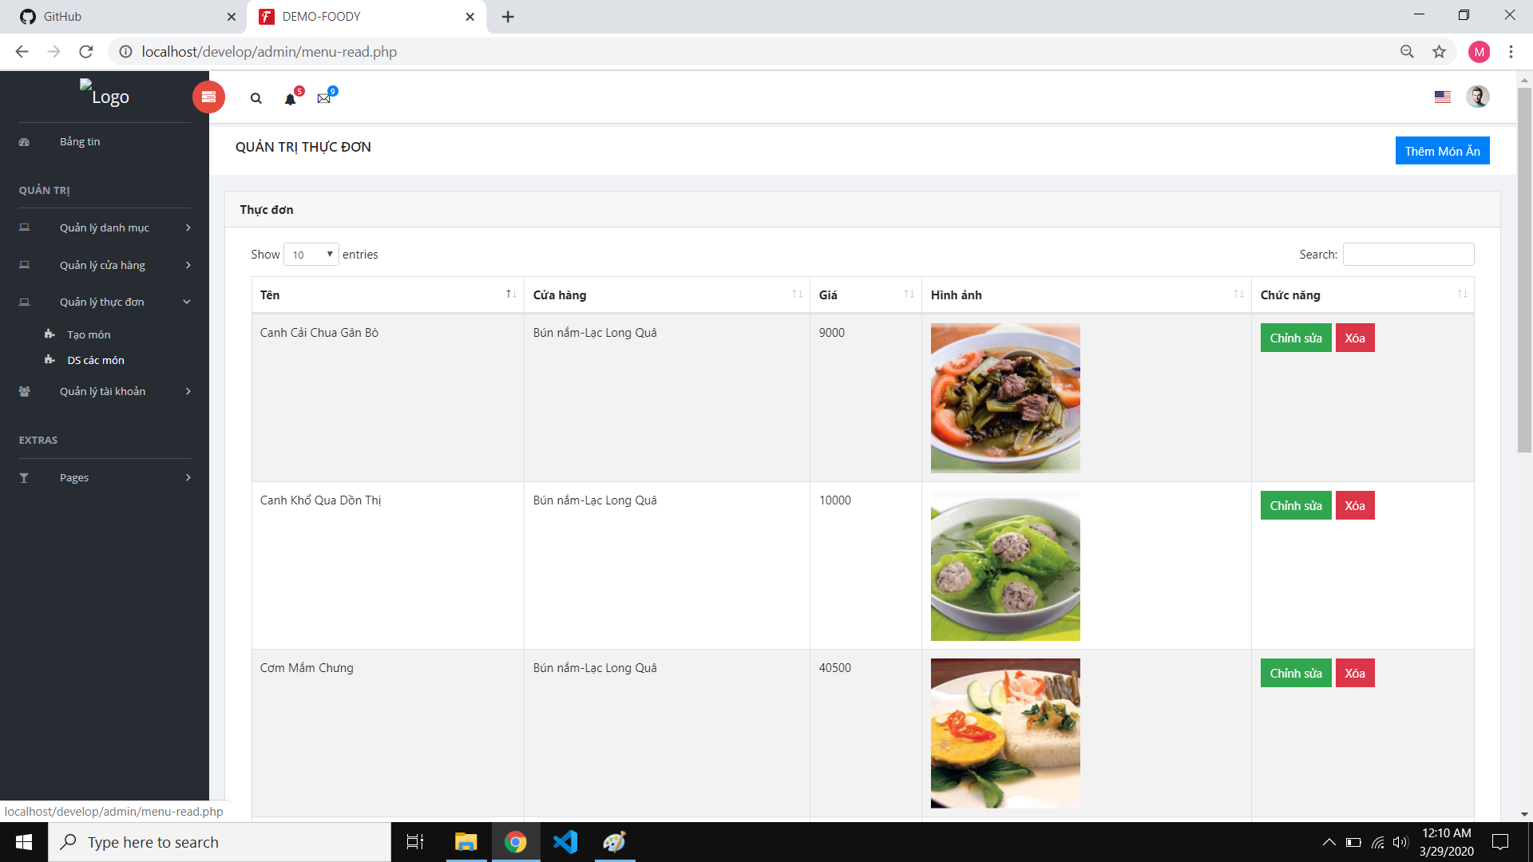
Task: Bookmark this page with star icon
Action: click(1439, 52)
